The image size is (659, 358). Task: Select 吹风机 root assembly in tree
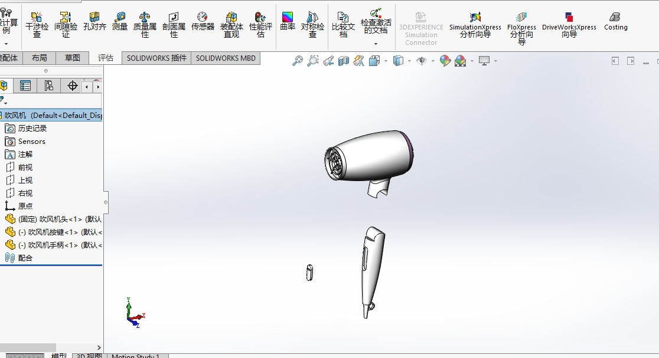coord(51,116)
